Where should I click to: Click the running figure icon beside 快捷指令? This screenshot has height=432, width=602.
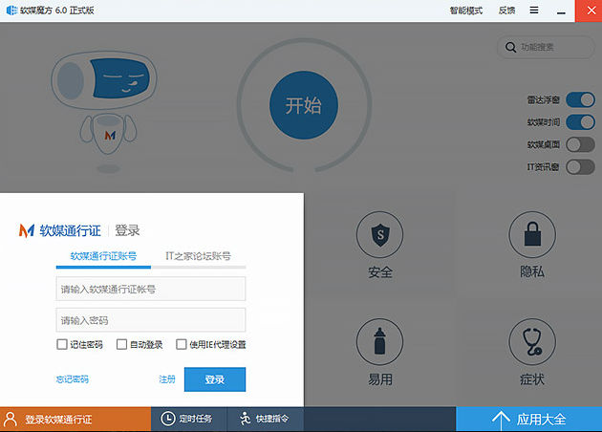click(x=245, y=419)
